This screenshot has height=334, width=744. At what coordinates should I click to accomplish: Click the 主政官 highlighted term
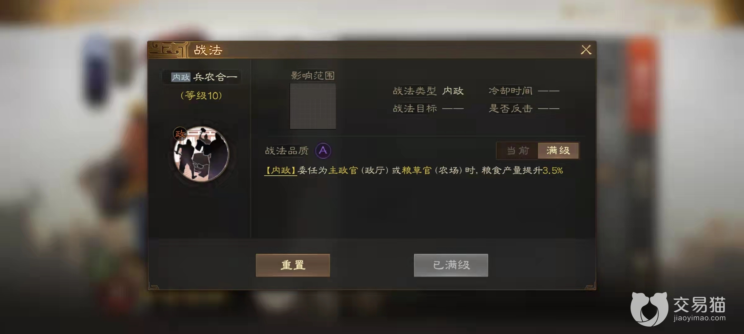(343, 170)
